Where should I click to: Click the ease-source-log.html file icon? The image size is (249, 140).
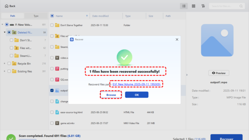57,112
